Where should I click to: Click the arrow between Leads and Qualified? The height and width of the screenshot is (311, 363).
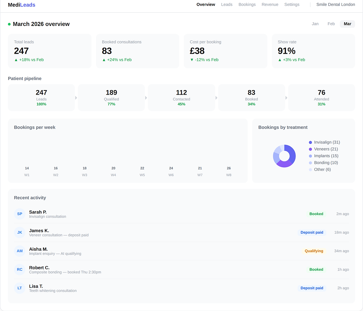(x=76, y=98)
